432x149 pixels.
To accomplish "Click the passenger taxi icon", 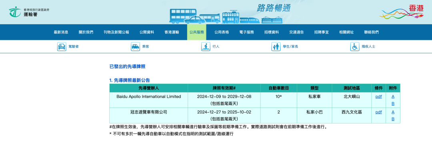I will [135, 47].
